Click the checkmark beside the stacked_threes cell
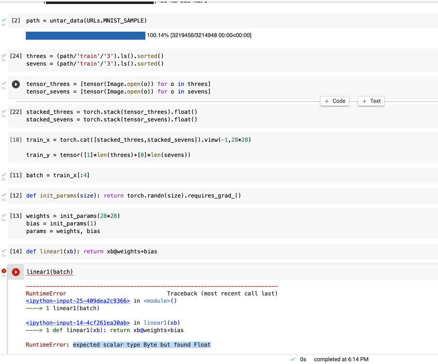The width and height of the screenshot is (438, 364). 3,111
